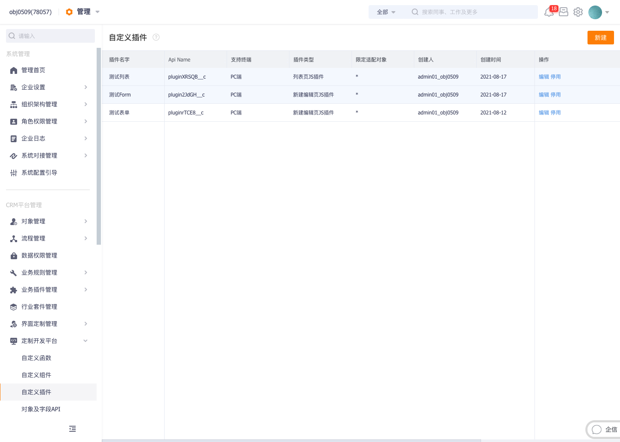Select 自定义插件 in the sidebar
The image size is (620, 442).
pyautogui.click(x=48, y=392)
